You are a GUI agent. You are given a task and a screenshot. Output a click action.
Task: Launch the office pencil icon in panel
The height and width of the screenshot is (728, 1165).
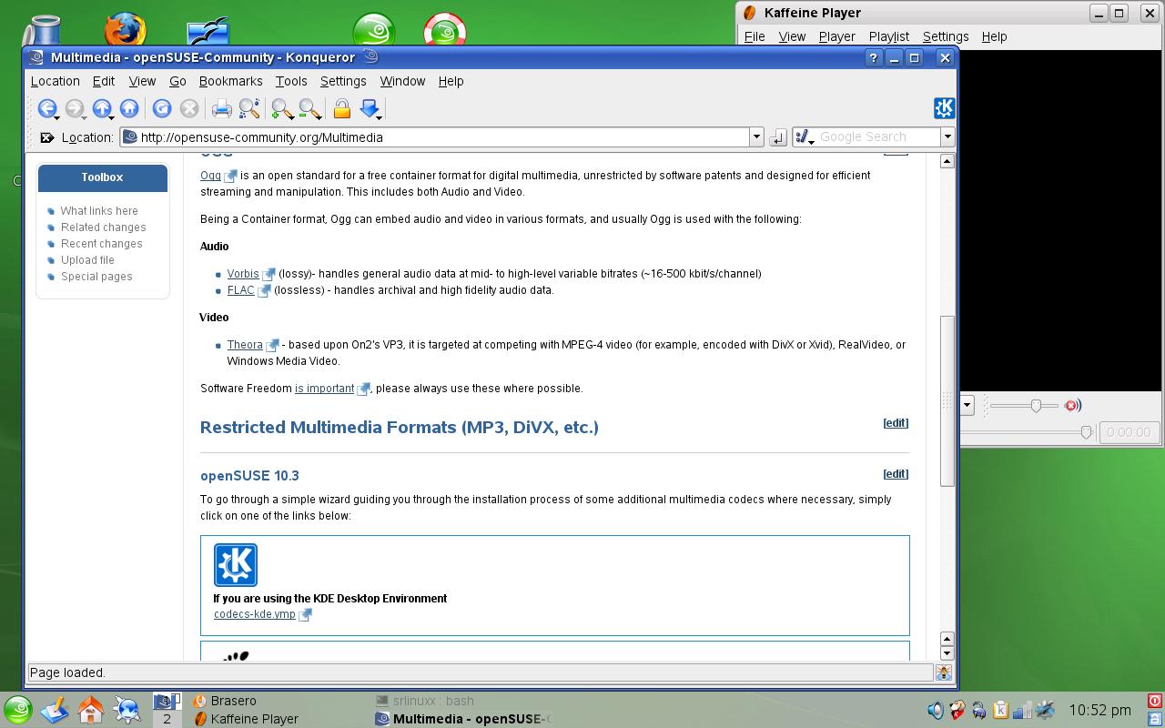pyautogui.click(x=55, y=709)
